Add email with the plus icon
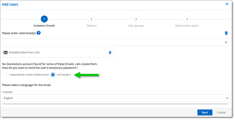 click(x=226, y=42)
